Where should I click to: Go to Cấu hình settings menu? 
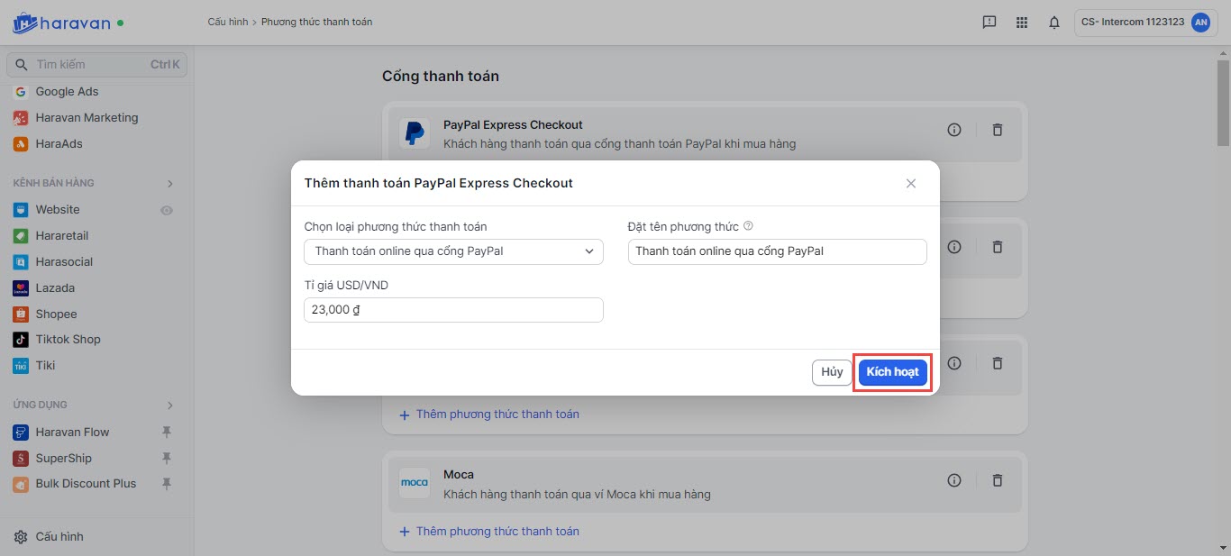pyautogui.click(x=59, y=537)
